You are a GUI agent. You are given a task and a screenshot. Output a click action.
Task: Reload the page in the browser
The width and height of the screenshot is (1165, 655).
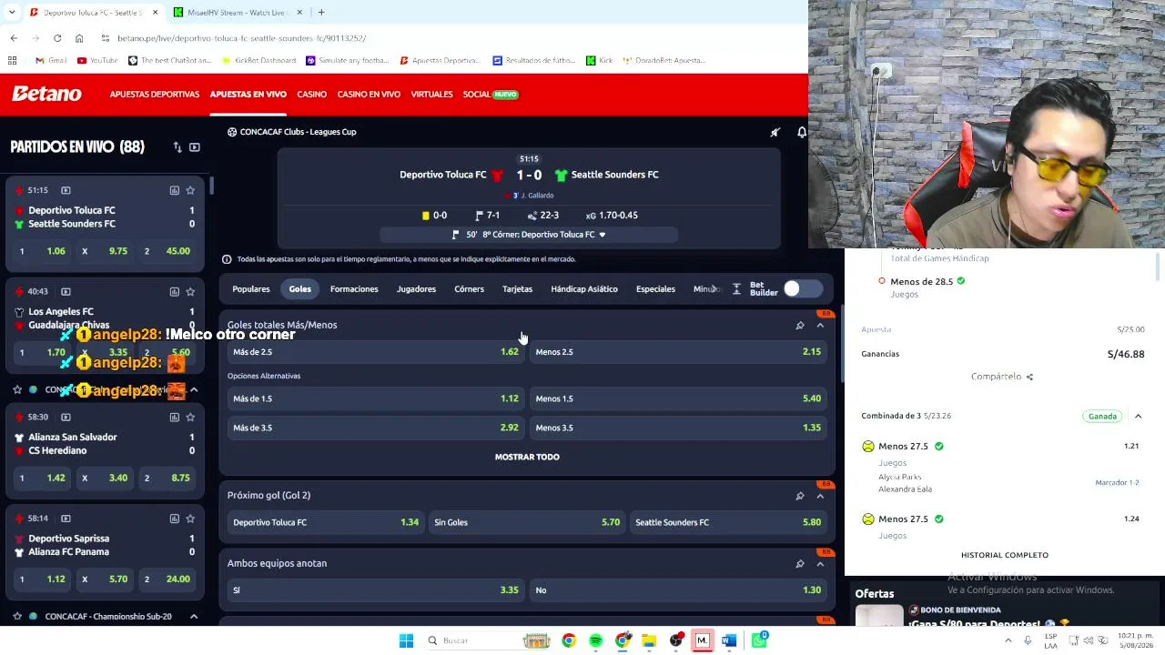(57, 38)
